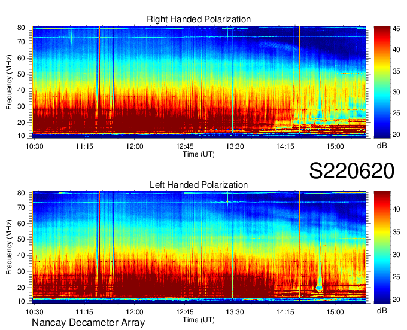Click the "dB" label under the upper color bar
Image resolution: width=407 pixels, height=330 pixels.
382,146
